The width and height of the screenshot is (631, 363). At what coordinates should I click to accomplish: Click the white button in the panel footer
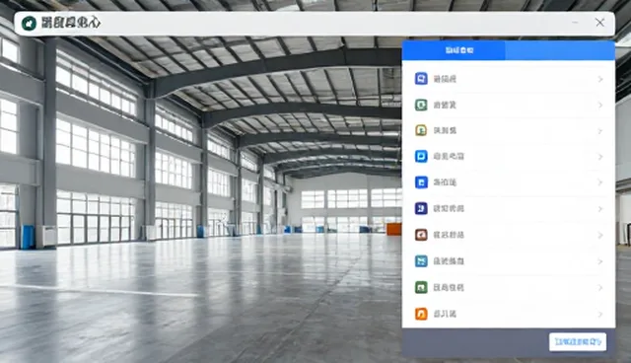(x=578, y=342)
